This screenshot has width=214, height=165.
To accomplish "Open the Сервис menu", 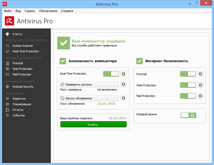I will 30,11.
